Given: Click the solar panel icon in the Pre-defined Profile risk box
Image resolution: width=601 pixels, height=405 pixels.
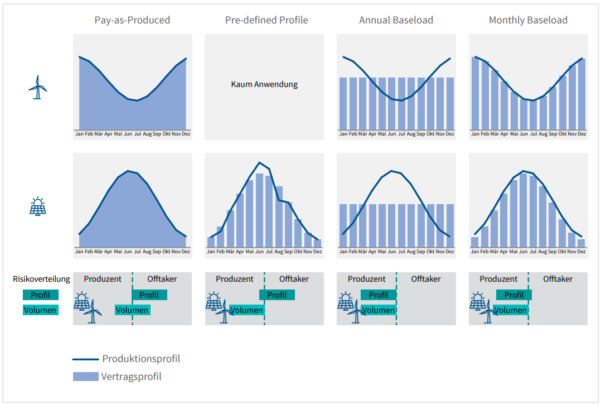Looking at the screenshot, I should pyautogui.click(x=214, y=301).
